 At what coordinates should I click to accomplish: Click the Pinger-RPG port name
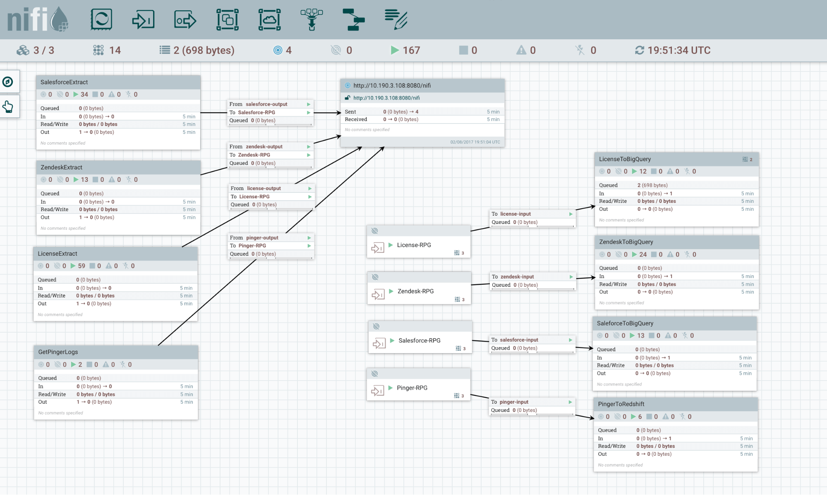(x=412, y=388)
